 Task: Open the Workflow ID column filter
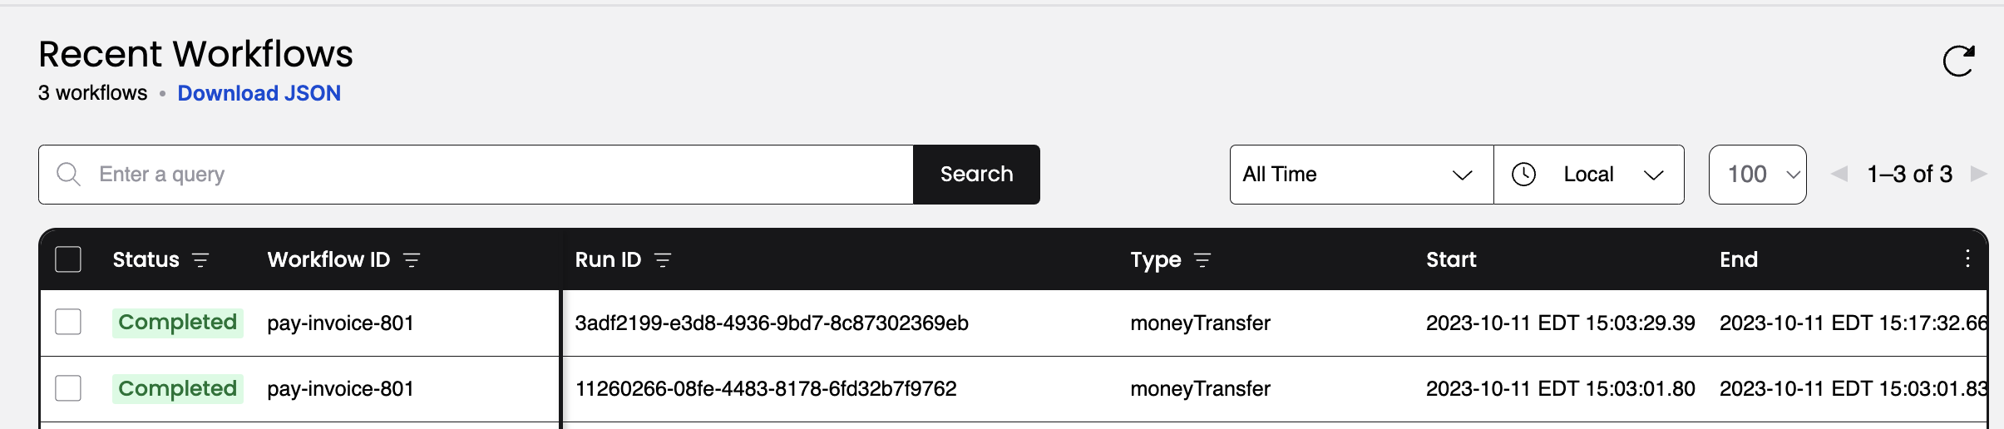pos(412,260)
